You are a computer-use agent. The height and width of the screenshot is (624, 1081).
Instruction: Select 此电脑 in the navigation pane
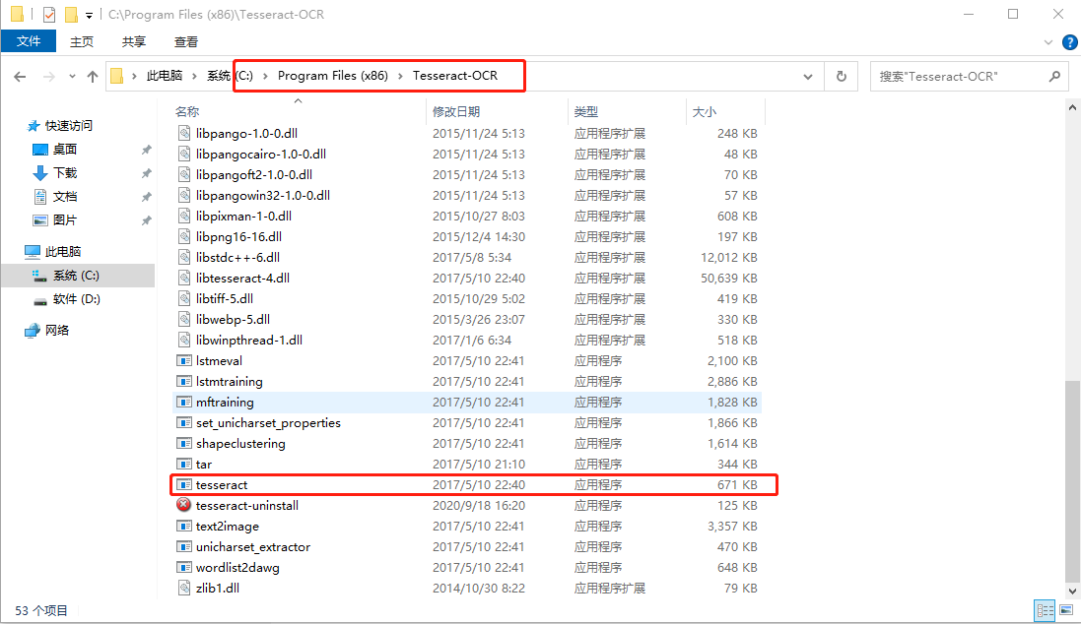pos(63,251)
